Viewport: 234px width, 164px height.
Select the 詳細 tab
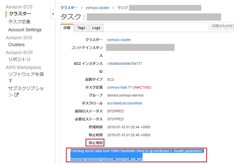(67, 28)
